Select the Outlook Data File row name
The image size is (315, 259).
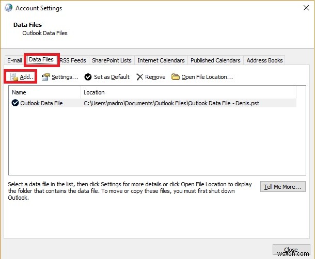click(x=42, y=103)
